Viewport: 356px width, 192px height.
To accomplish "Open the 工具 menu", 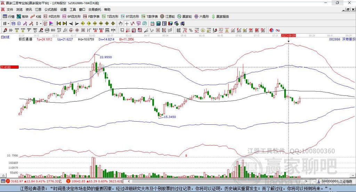I will coord(73,9).
